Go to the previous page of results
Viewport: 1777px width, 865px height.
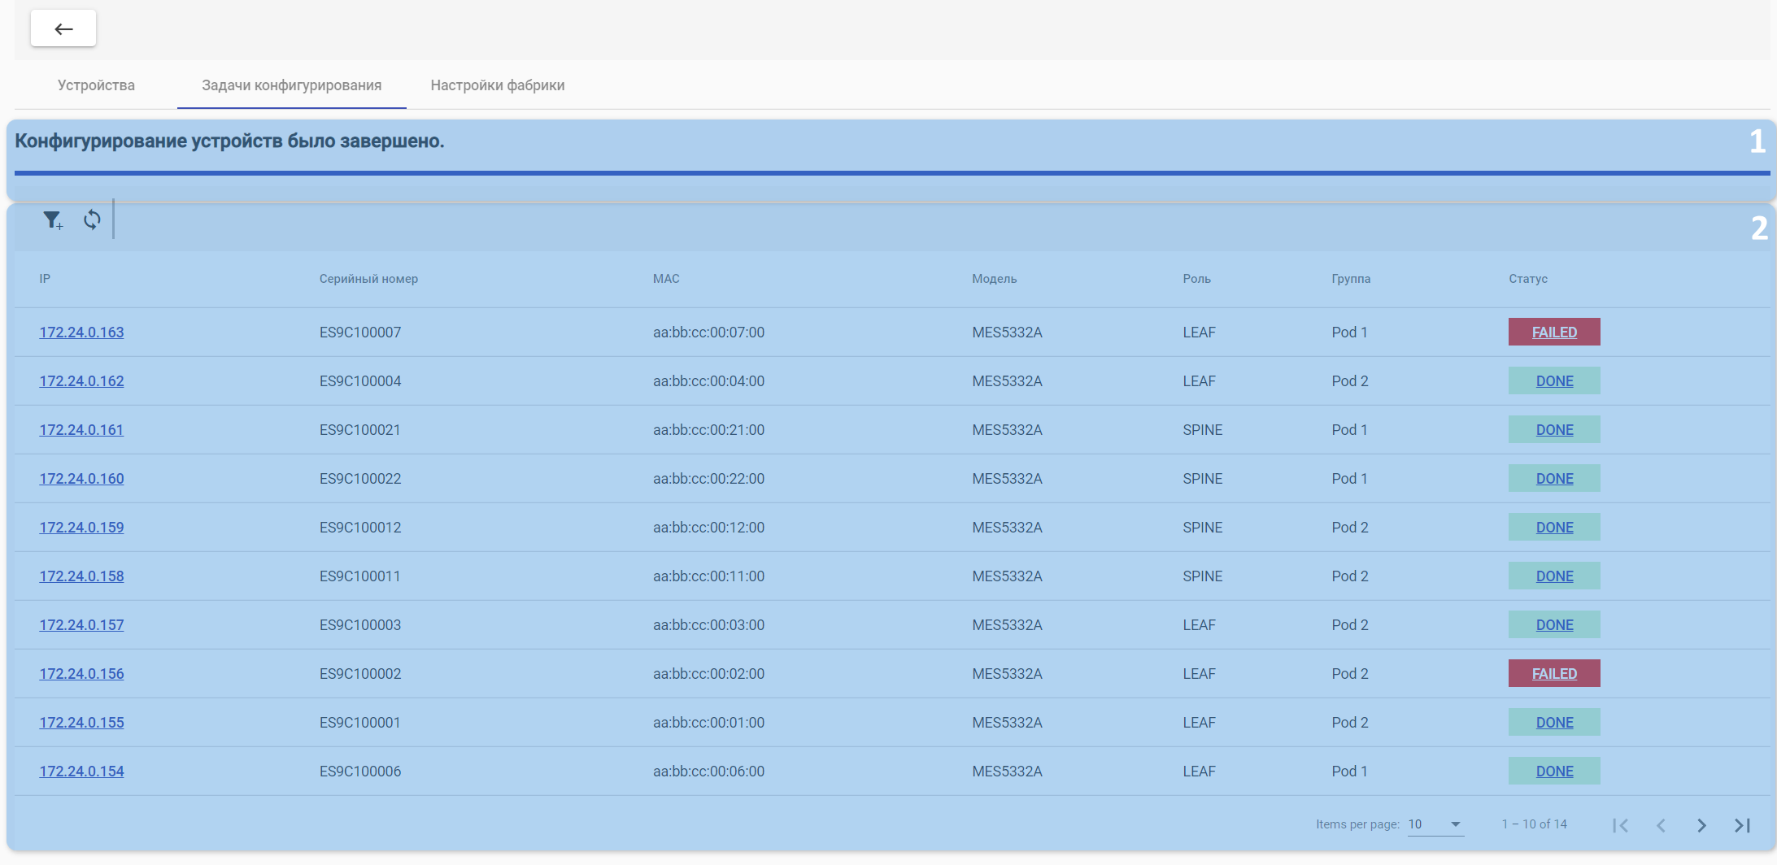tap(1661, 825)
